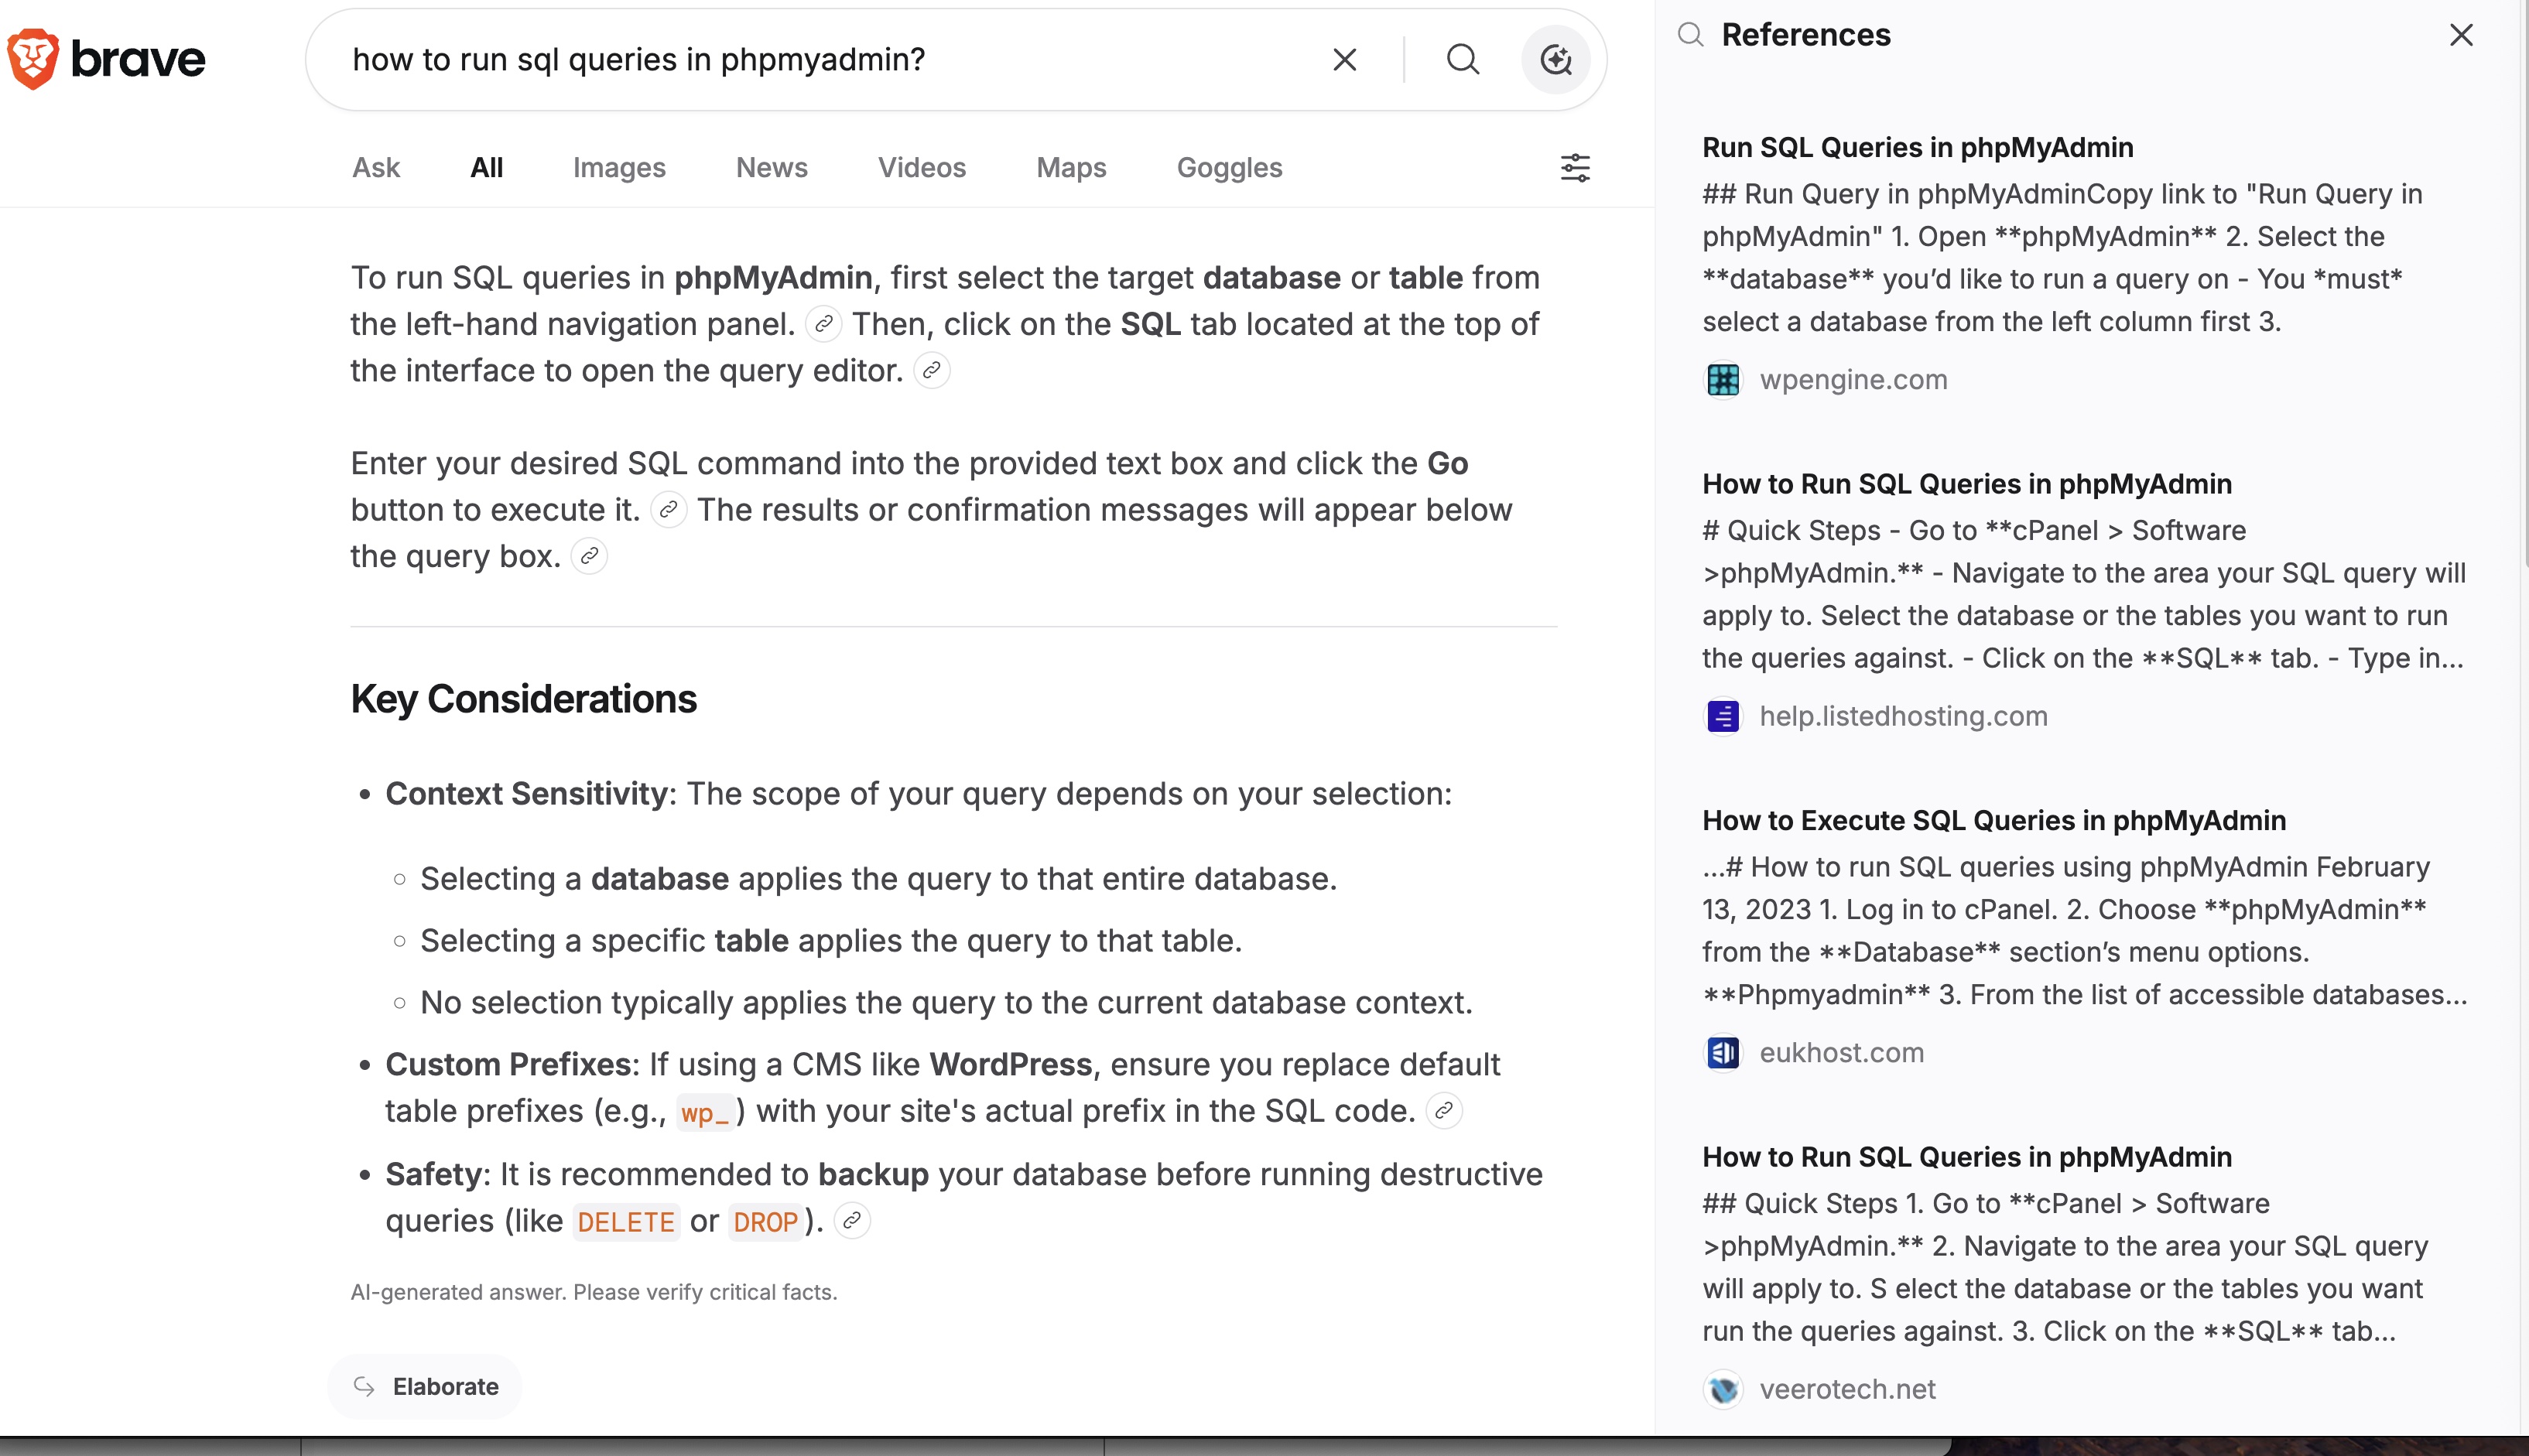The height and width of the screenshot is (1456, 2529).
Task: Open the Images tab
Action: pyautogui.click(x=619, y=168)
